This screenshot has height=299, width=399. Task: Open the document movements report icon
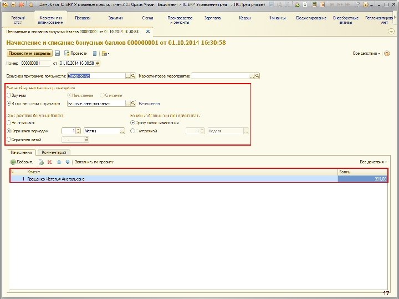coord(95,53)
